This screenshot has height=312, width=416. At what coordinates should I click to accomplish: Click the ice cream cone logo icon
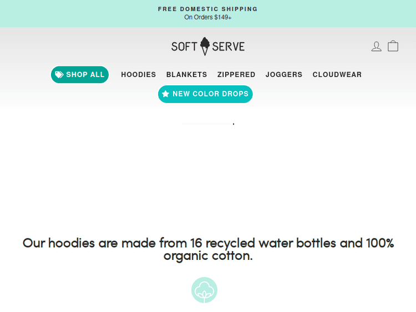pos(205,46)
